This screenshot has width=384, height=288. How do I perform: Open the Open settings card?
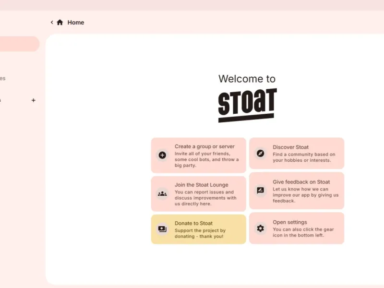297,228
